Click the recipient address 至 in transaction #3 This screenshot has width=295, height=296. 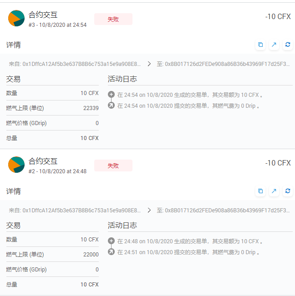[x=223, y=64]
